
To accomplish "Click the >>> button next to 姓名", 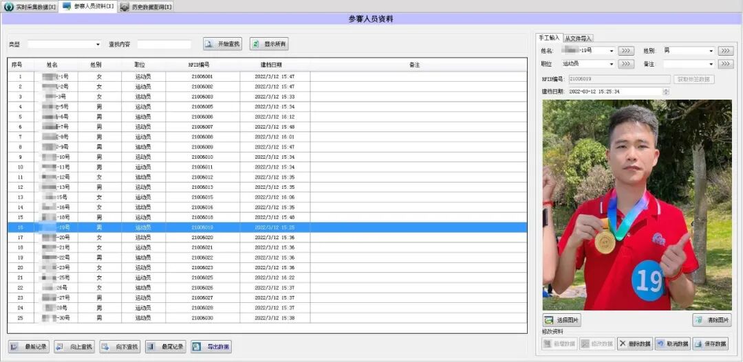I will click(626, 51).
